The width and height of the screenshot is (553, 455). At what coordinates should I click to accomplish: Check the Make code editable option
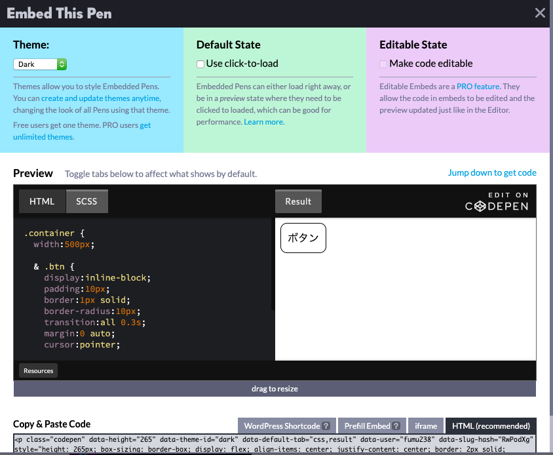pyautogui.click(x=383, y=64)
